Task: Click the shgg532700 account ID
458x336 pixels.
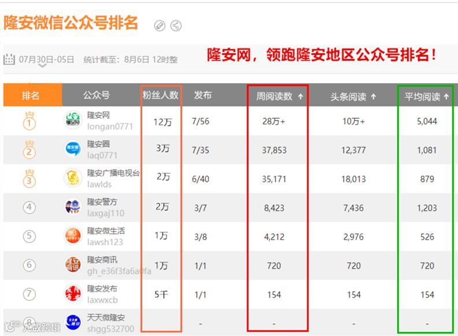Action: pos(110,329)
